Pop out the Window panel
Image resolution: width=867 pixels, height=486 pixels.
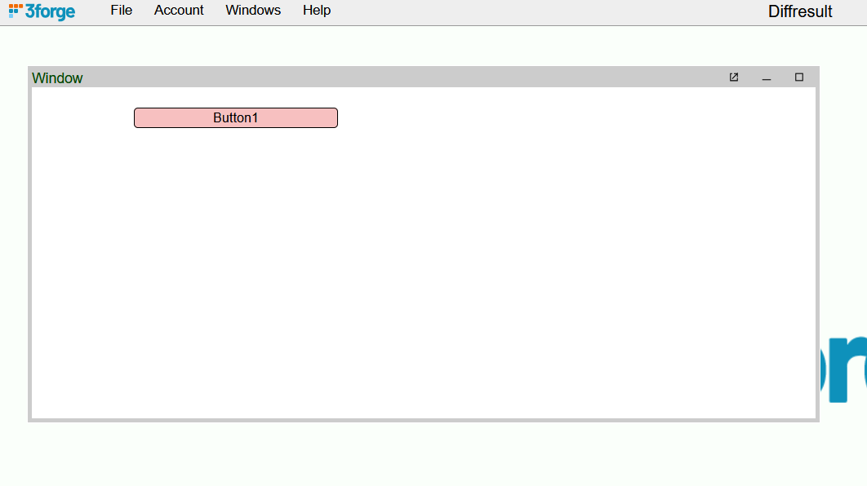click(x=734, y=77)
